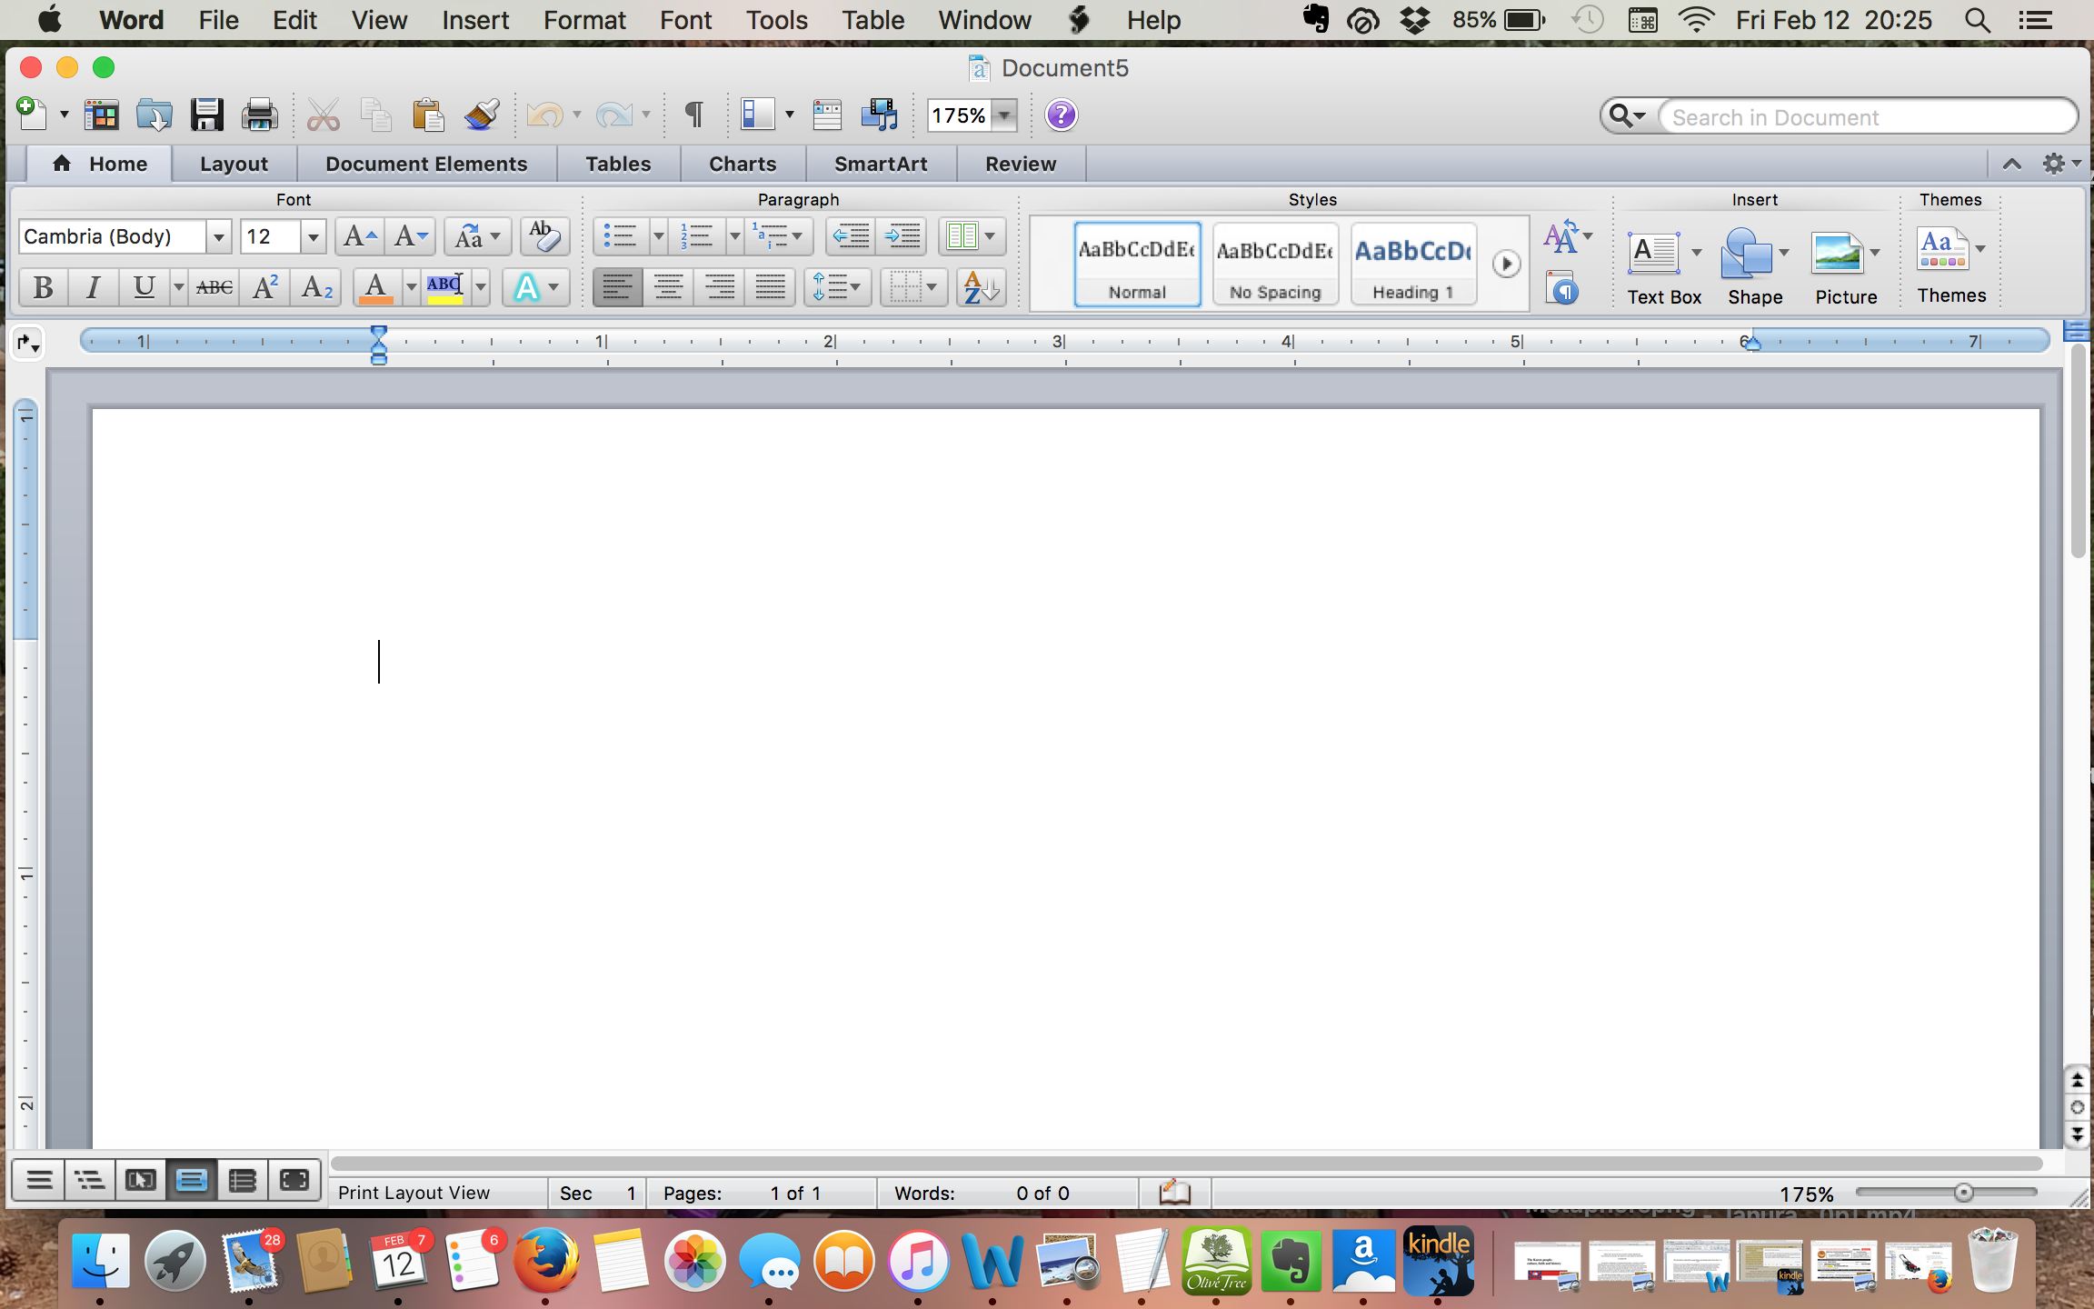Viewport: 2094px width, 1309px height.
Task: Set Align Text Left
Action: (618, 288)
